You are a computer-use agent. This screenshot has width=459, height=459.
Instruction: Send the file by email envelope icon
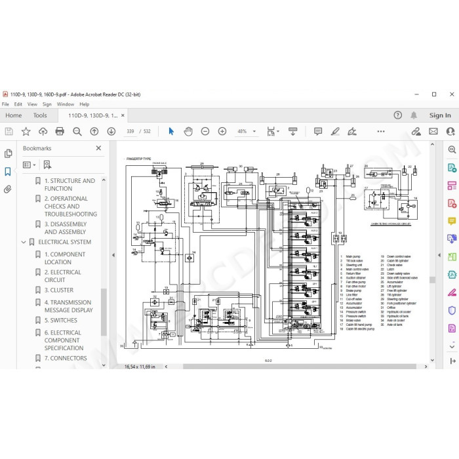click(x=433, y=131)
